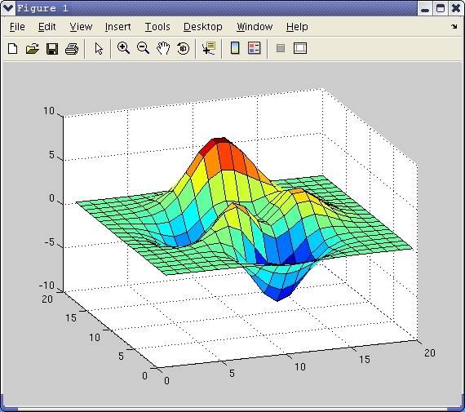
Task: Insert a colorbar from toolbar
Action: [x=235, y=48]
